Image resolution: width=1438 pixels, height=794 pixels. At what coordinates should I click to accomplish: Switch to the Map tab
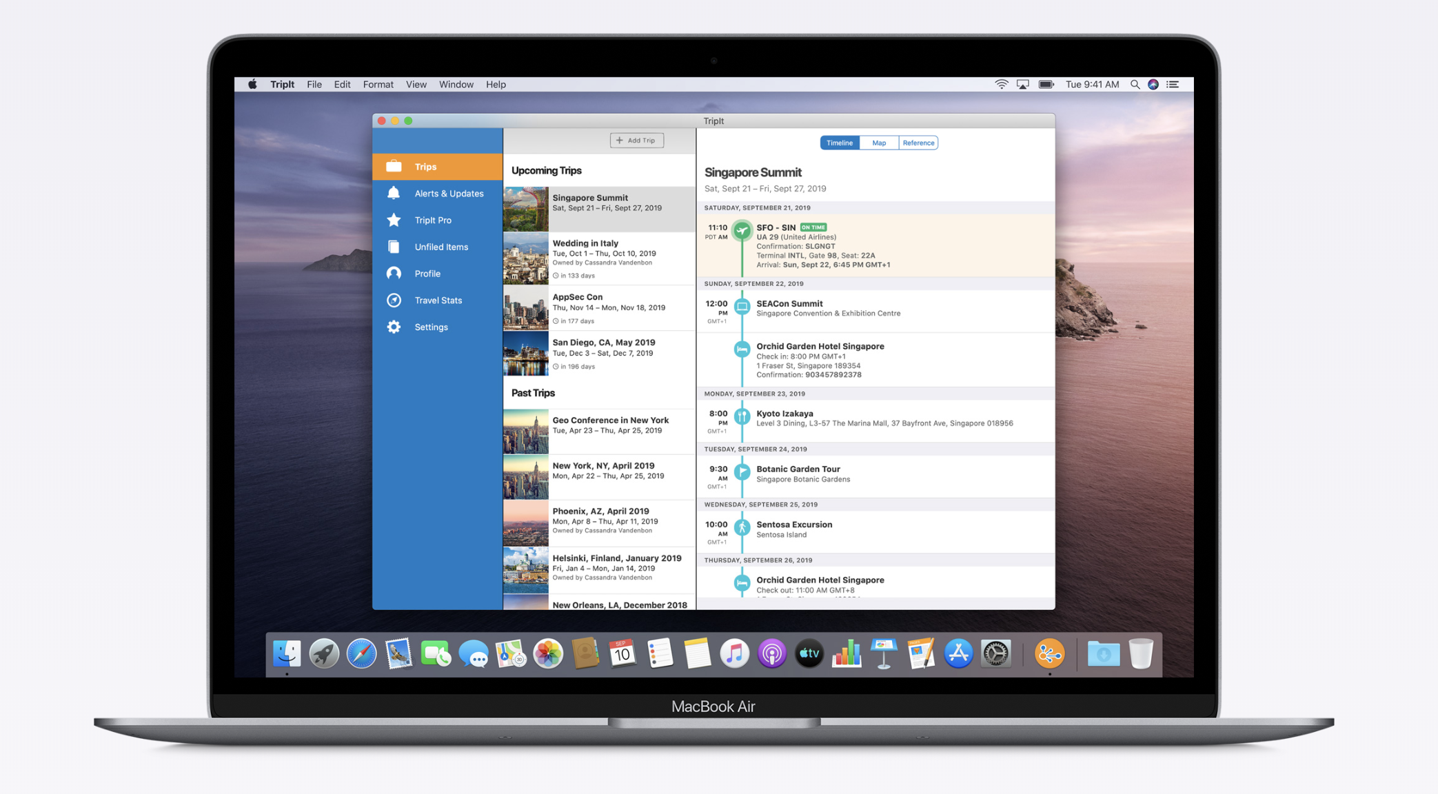point(879,143)
